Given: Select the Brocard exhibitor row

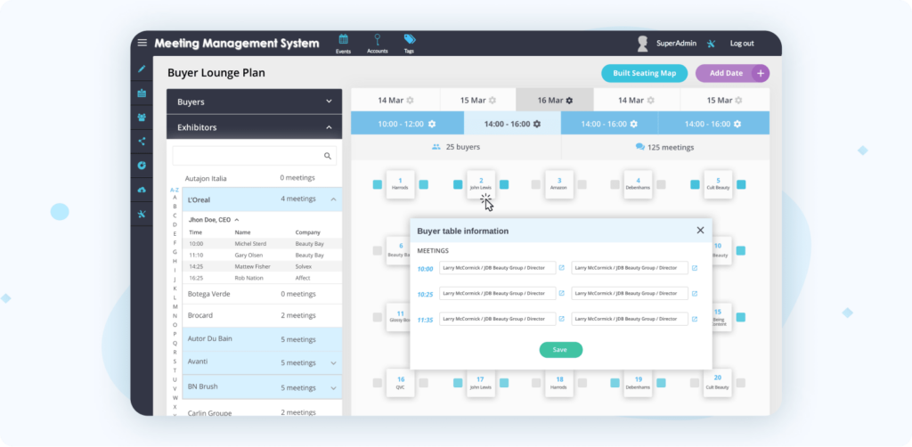Looking at the screenshot, I should point(262,315).
